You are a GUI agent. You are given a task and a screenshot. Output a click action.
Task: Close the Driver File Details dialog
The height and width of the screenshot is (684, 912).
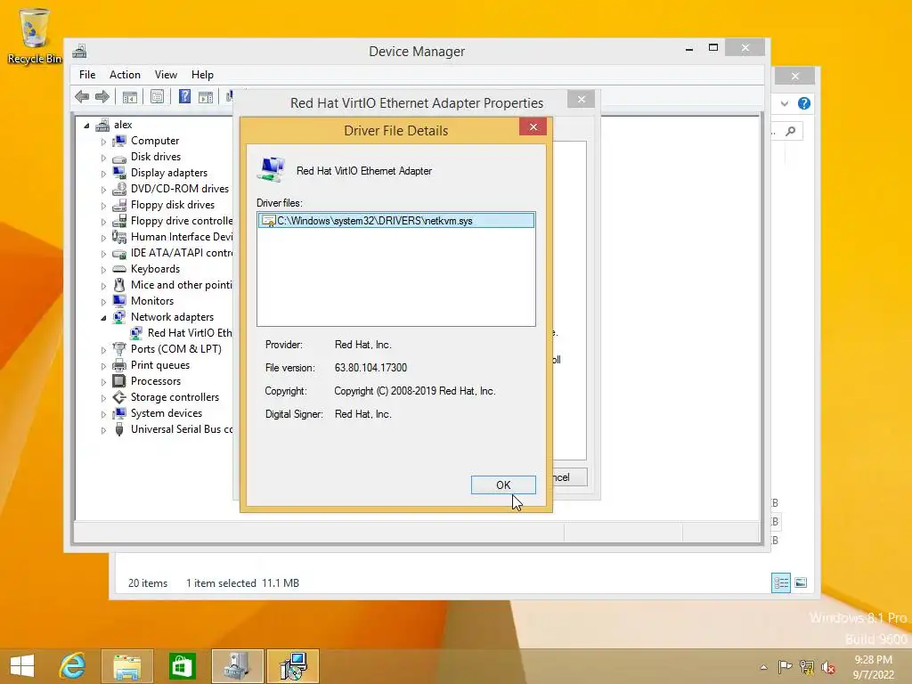(x=533, y=126)
